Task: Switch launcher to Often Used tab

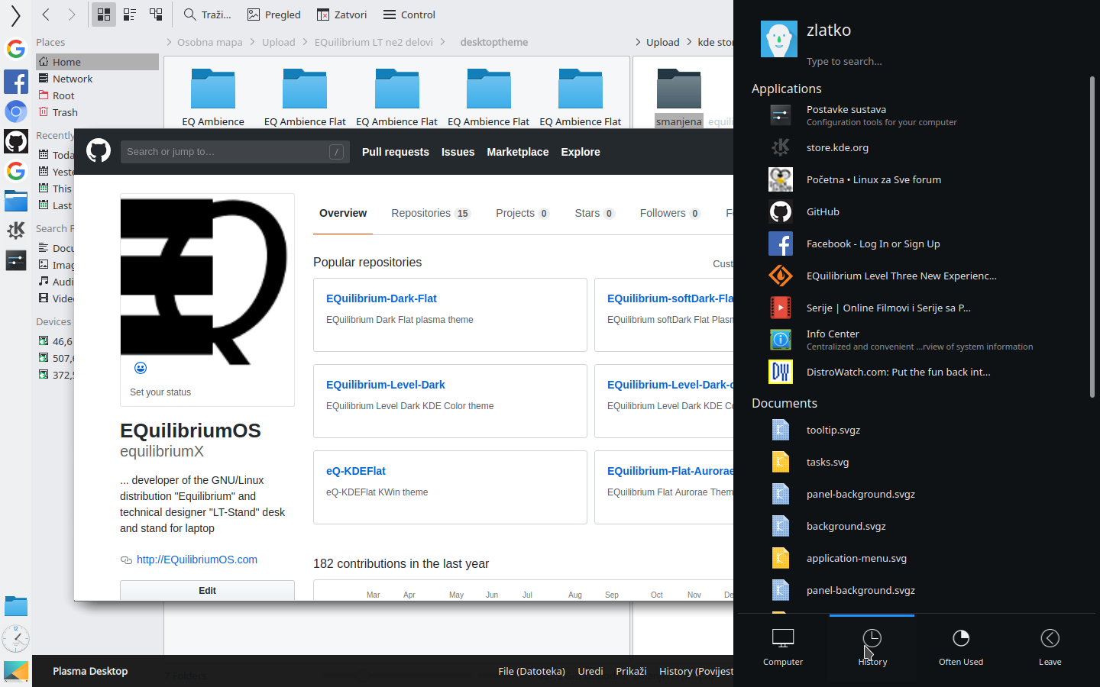Action: click(x=961, y=647)
